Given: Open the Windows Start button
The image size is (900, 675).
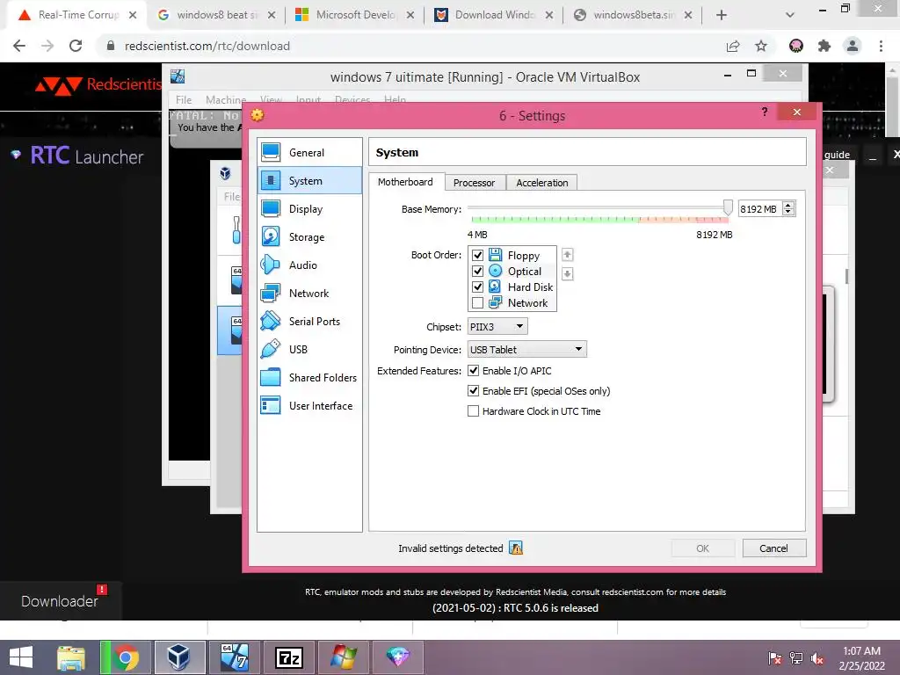Looking at the screenshot, I should [x=21, y=657].
